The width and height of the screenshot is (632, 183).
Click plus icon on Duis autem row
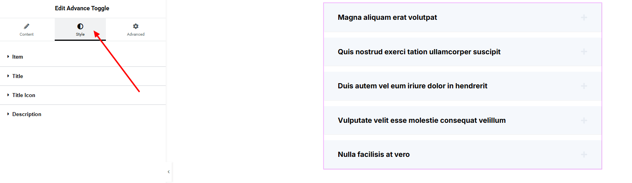(x=584, y=86)
